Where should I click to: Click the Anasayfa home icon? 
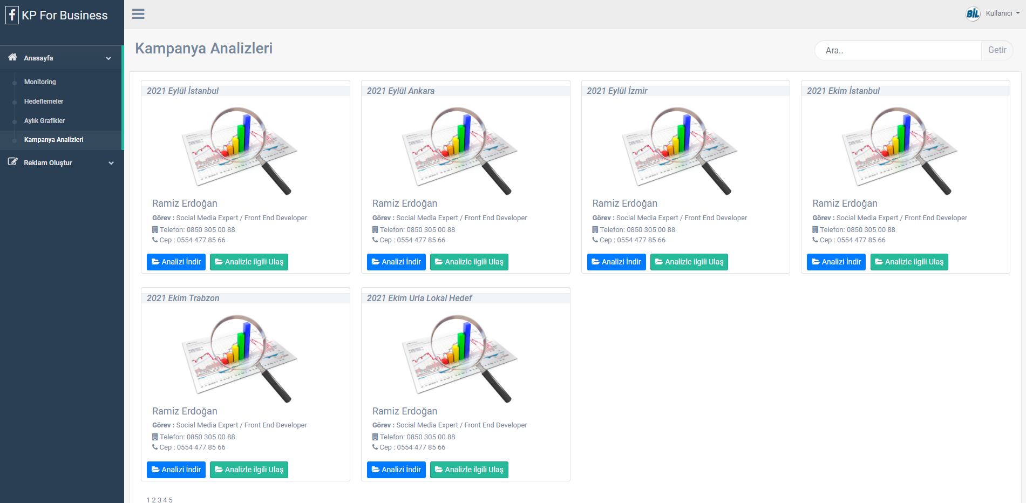pos(12,57)
